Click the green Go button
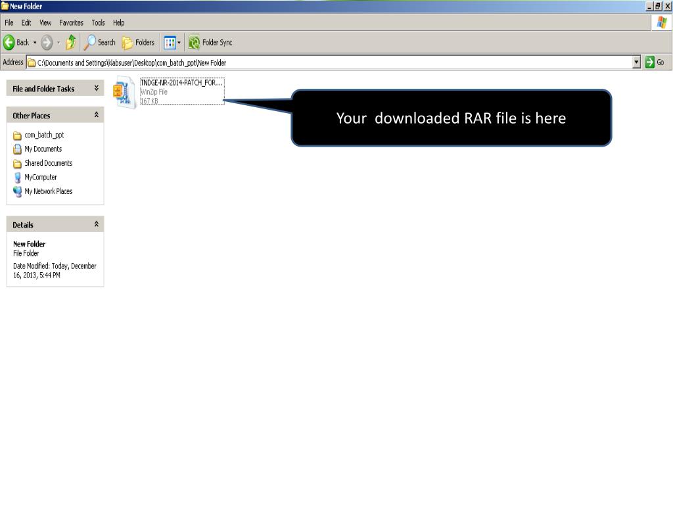Image resolution: width=673 pixels, height=505 pixels. pos(655,62)
